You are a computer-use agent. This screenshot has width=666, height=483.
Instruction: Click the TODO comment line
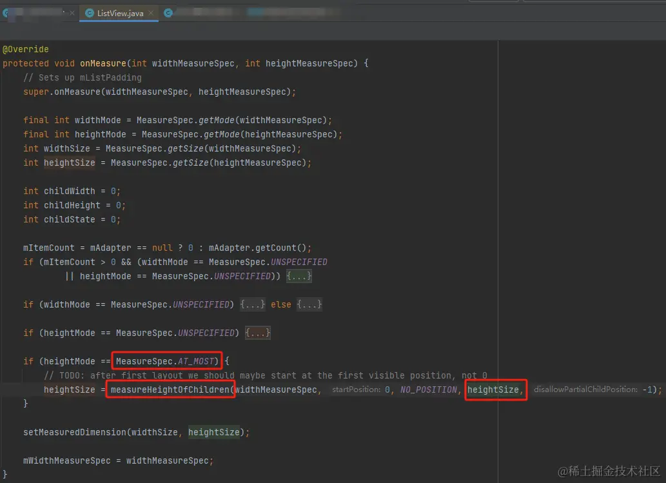tap(266, 375)
